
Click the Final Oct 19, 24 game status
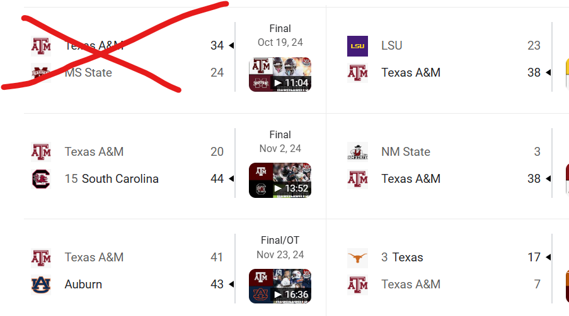[x=280, y=35]
